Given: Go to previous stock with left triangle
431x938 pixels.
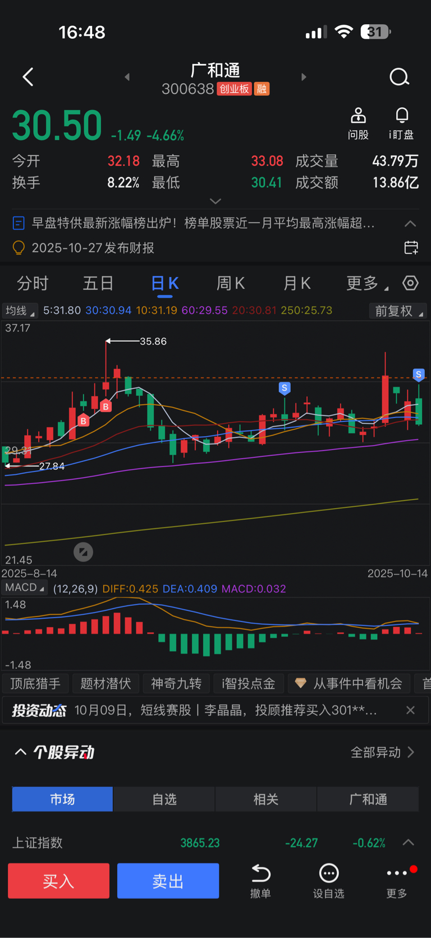Looking at the screenshot, I should click(x=127, y=77).
